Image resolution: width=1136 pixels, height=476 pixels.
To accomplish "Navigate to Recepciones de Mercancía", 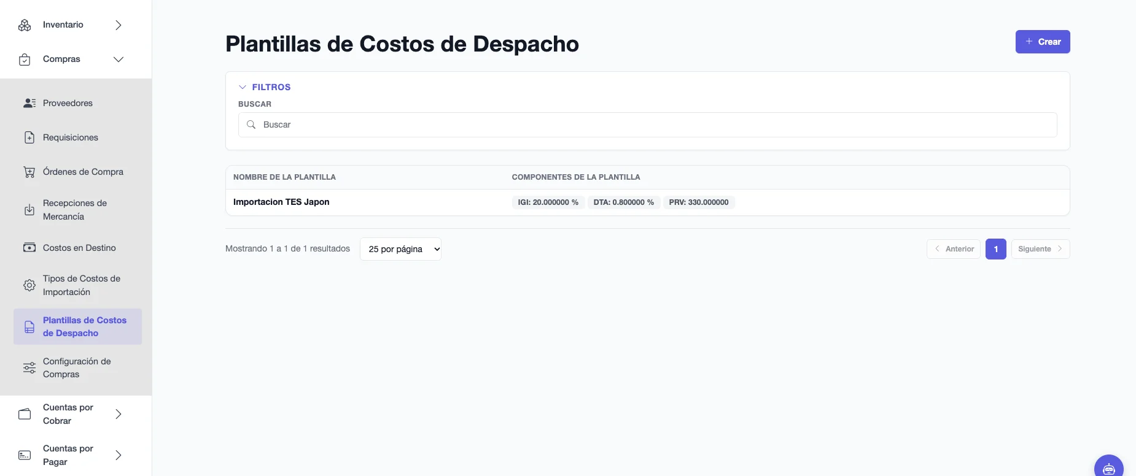I will click(75, 210).
